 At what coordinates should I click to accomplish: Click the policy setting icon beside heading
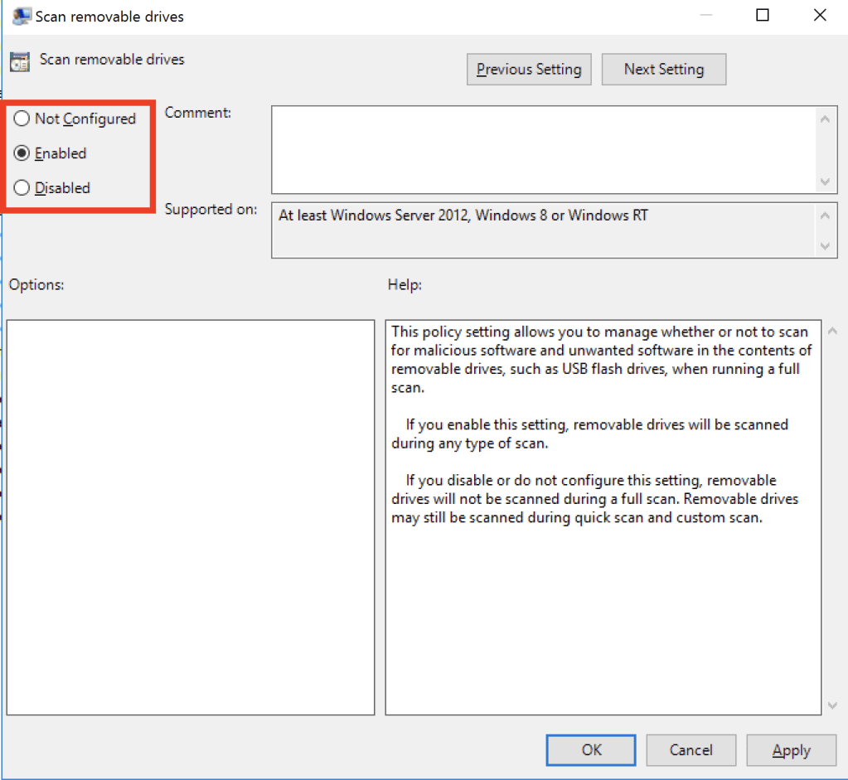tap(20, 62)
